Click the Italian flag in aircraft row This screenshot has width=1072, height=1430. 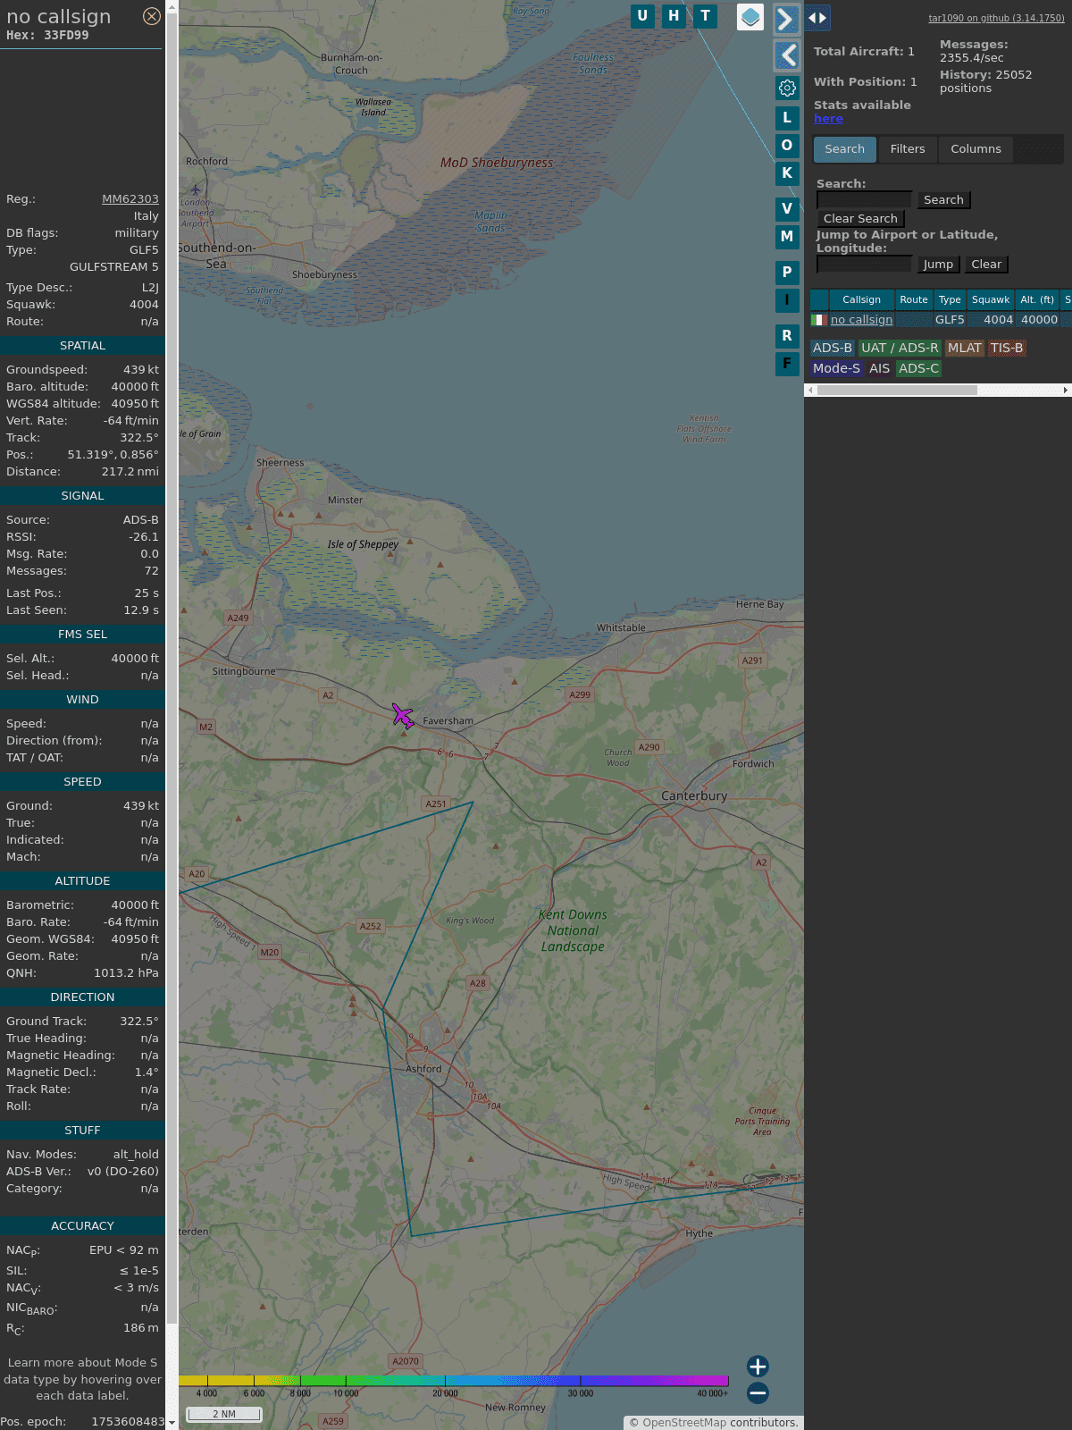819,320
